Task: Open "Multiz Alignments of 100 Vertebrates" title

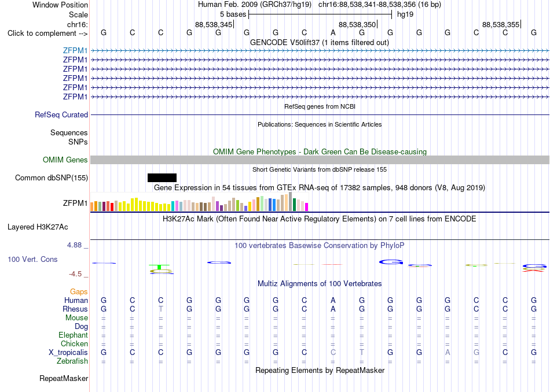Action: pos(320,283)
